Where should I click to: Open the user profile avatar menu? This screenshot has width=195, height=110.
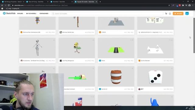(x=187, y=13)
